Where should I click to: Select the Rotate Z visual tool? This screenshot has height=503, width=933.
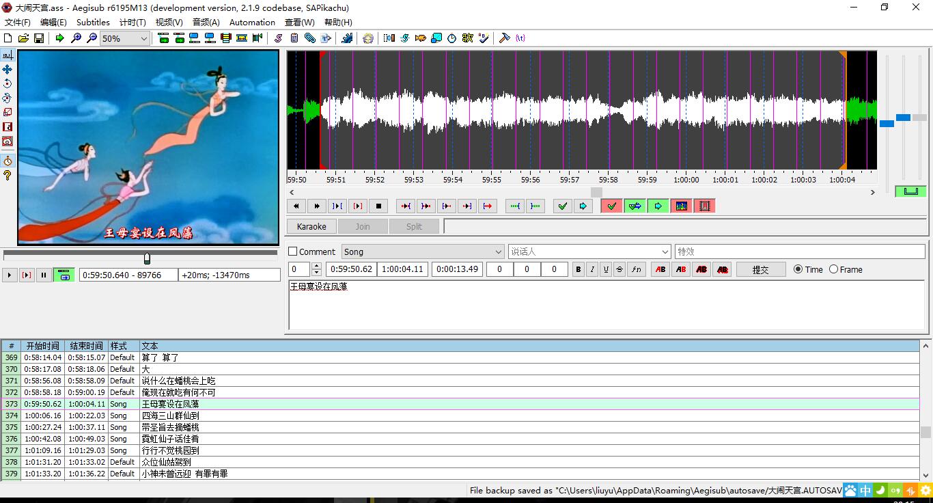(8, 83)
